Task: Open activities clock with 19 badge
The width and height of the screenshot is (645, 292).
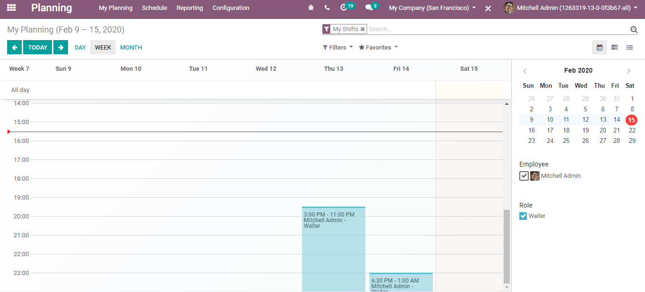Action: (x=347, y=7)
